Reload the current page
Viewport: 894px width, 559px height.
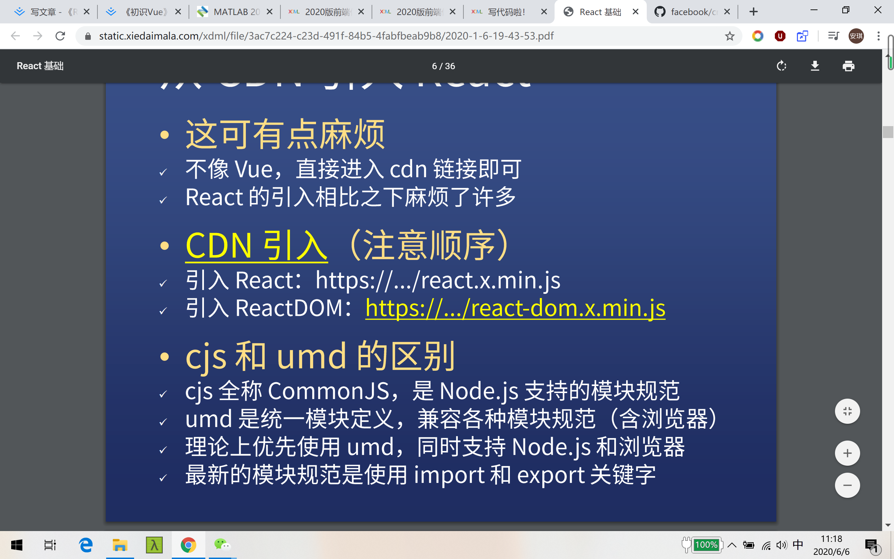[x=60, y=36]
